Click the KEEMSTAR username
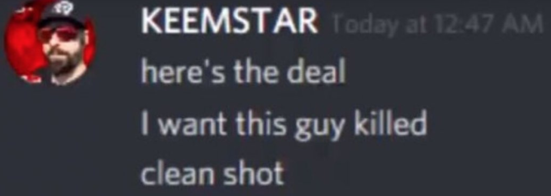 click(x=229, y=23)
